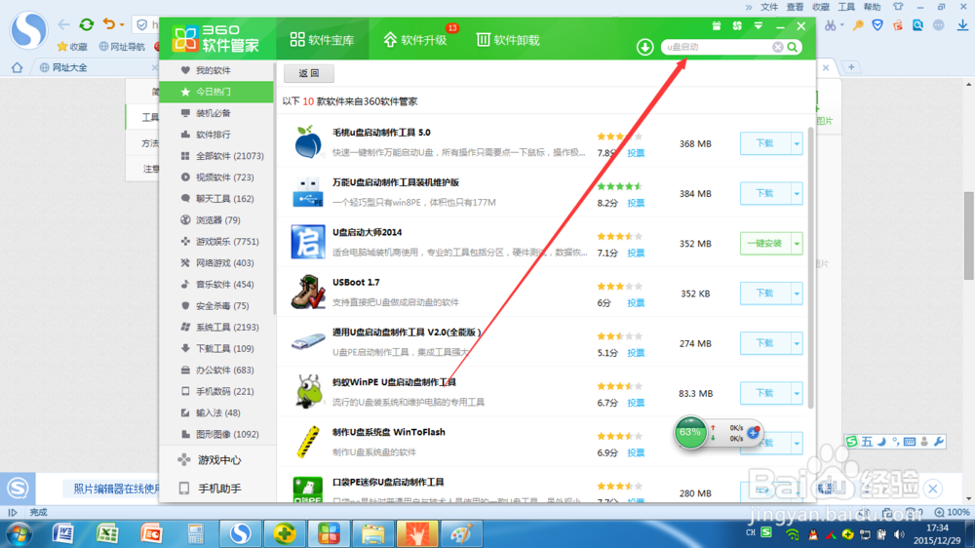Open the 软件宝库 tab

[322, 40]
